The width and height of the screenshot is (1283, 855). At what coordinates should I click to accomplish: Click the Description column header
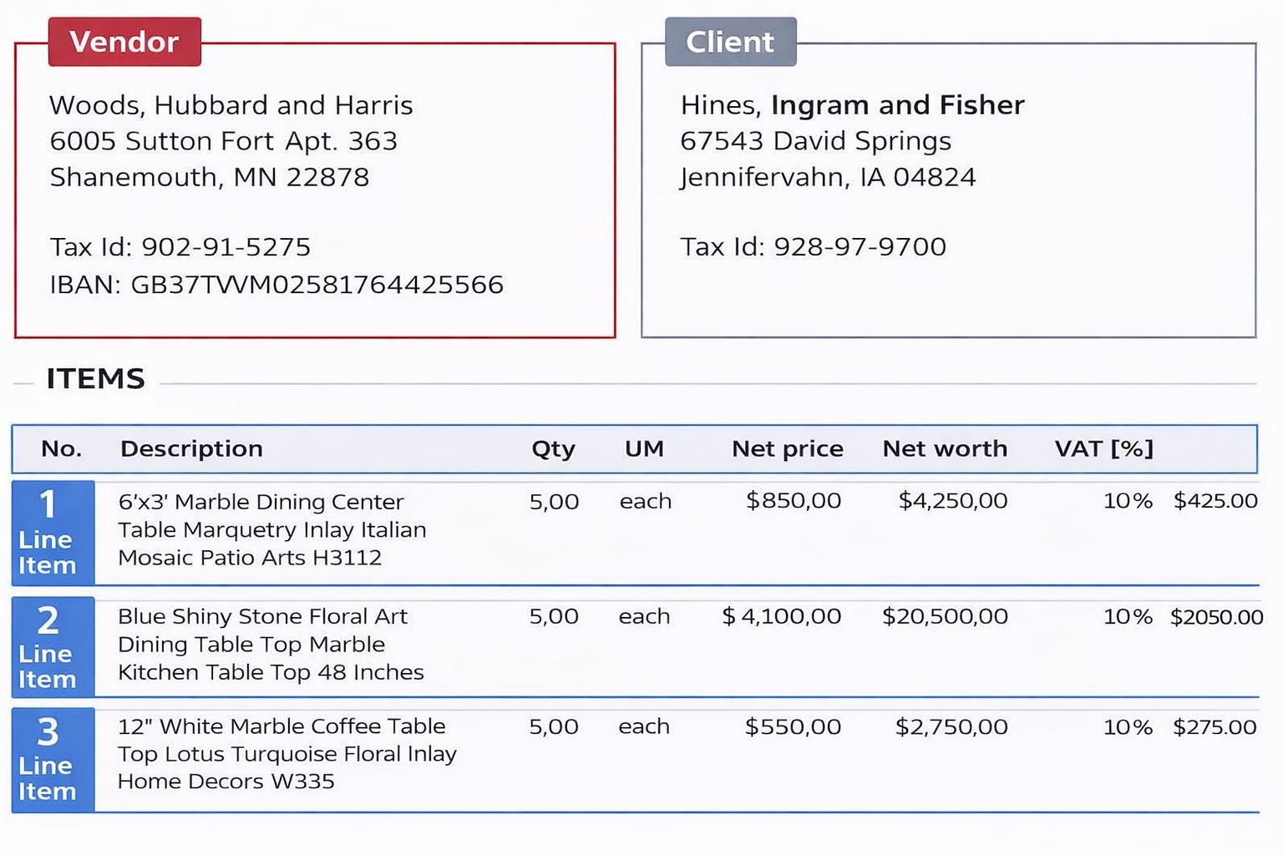click(x=191, y=449)
